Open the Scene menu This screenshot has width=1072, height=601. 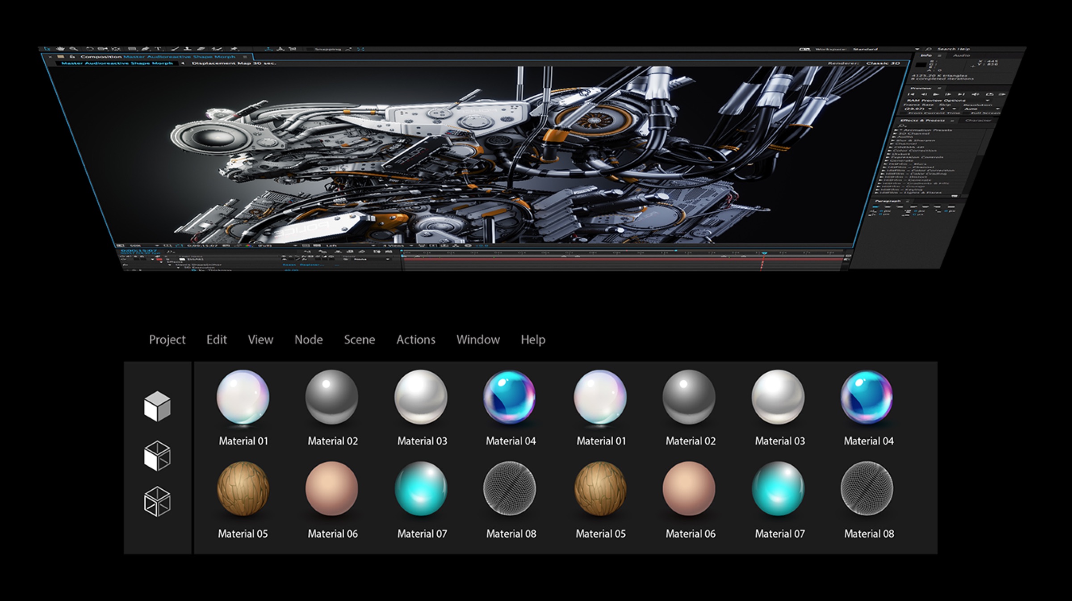click(x=359, y=340)
